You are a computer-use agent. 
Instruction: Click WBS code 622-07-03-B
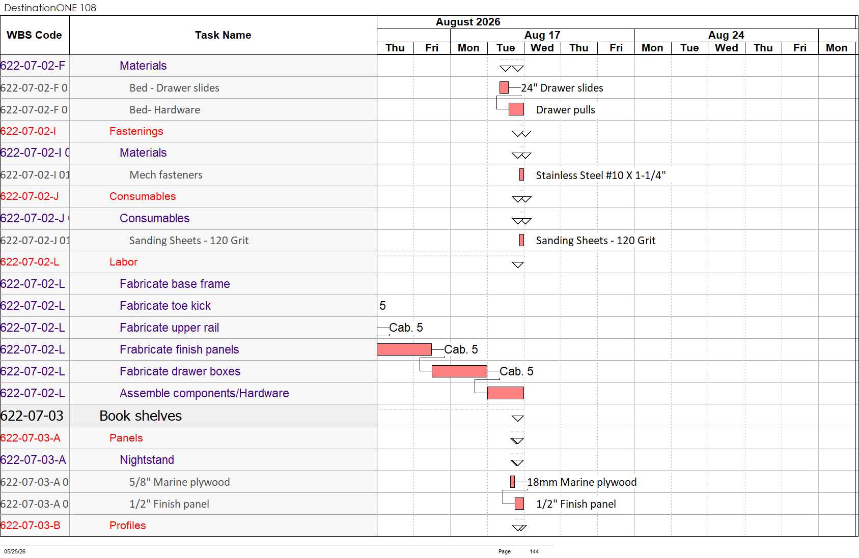point(31,525)
